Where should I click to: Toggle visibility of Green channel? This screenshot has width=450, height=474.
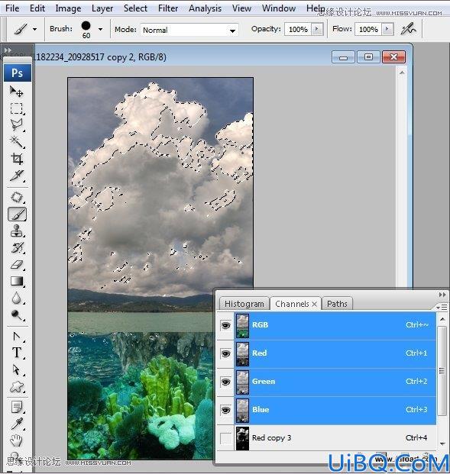pos(225,382)
